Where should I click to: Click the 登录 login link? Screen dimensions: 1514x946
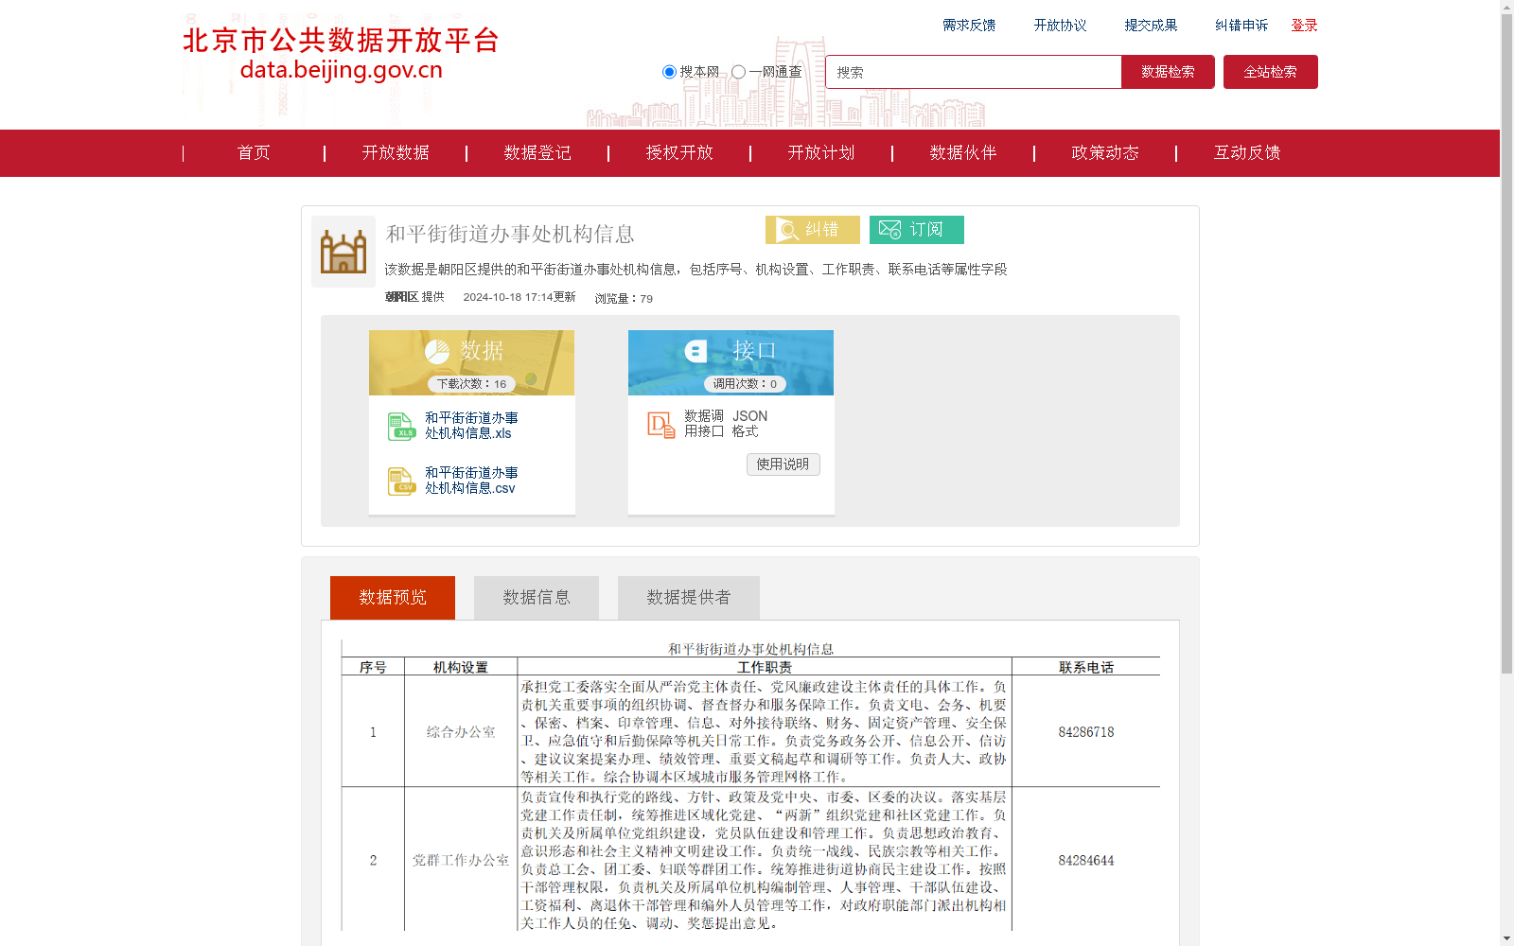pos(1304,26)
